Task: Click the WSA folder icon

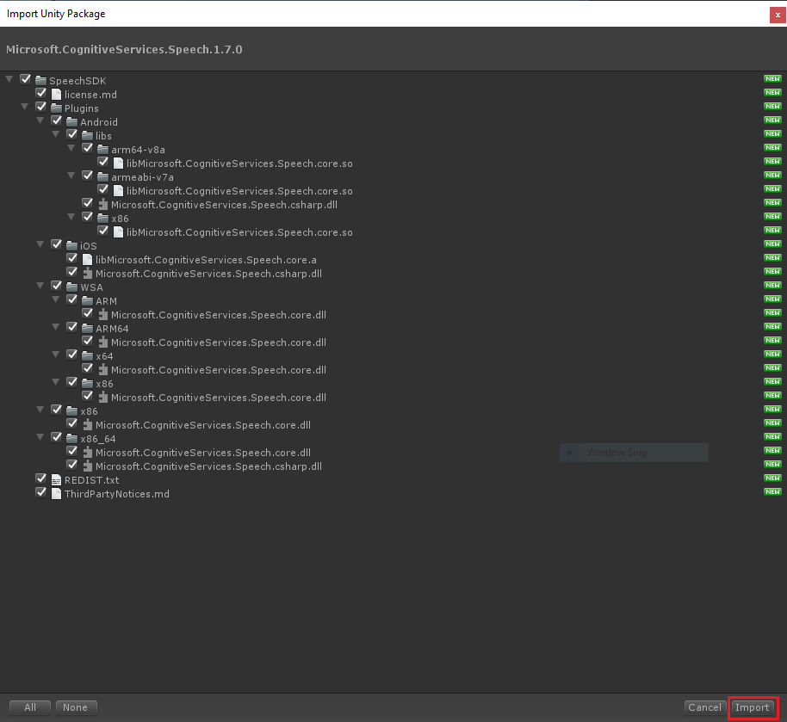Action: [x=71, y=287]
